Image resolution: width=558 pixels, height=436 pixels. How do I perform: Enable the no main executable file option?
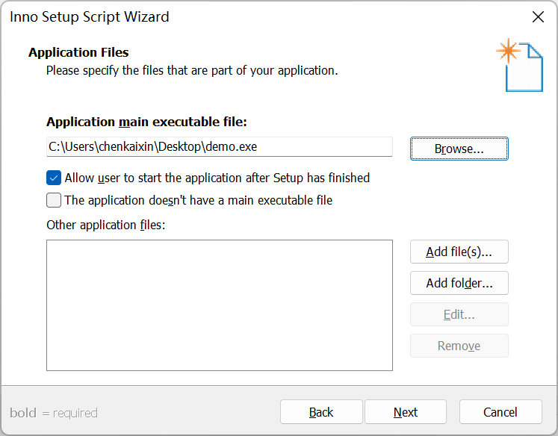pyautogui.click(x=54, y=200)
